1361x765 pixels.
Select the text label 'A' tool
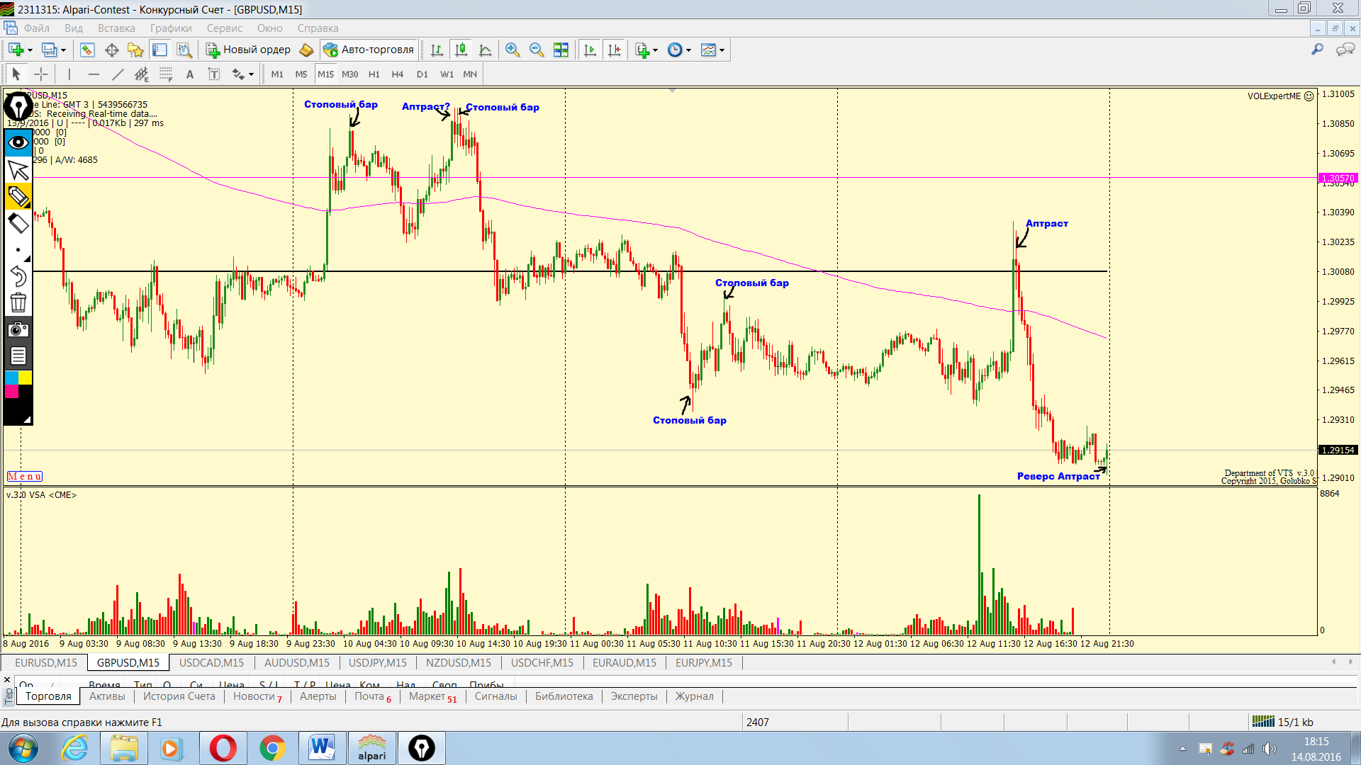(x=189, y=74)
